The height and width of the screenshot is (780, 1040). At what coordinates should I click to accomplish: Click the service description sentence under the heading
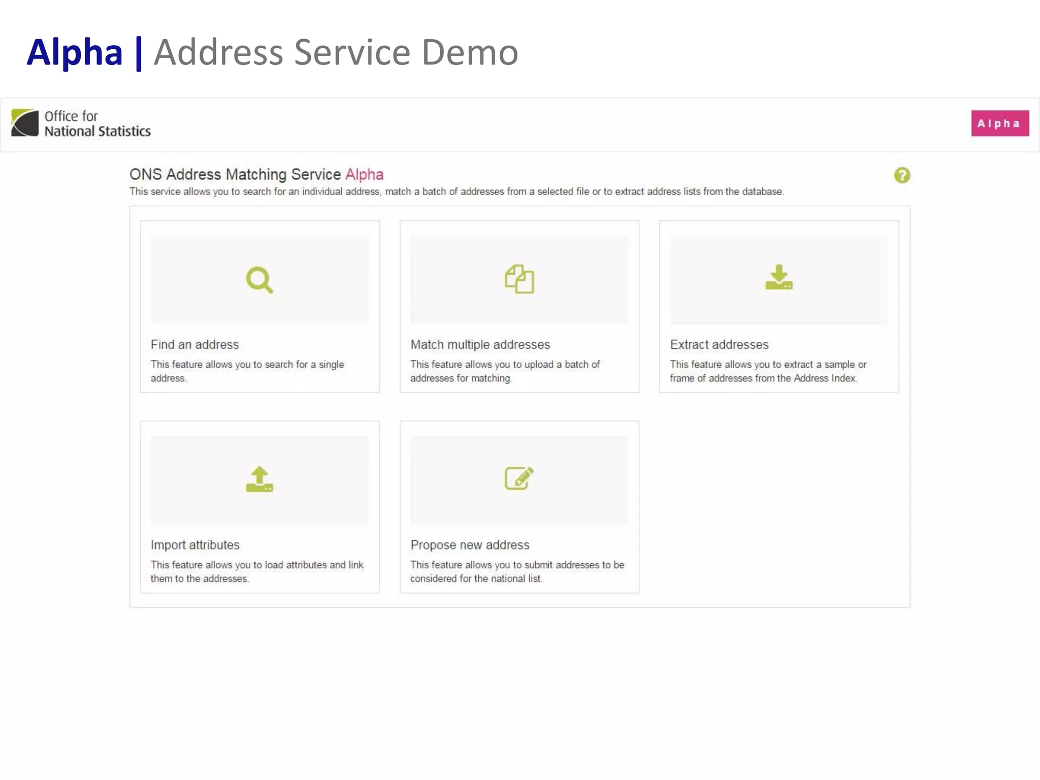[x=457, y=191]
